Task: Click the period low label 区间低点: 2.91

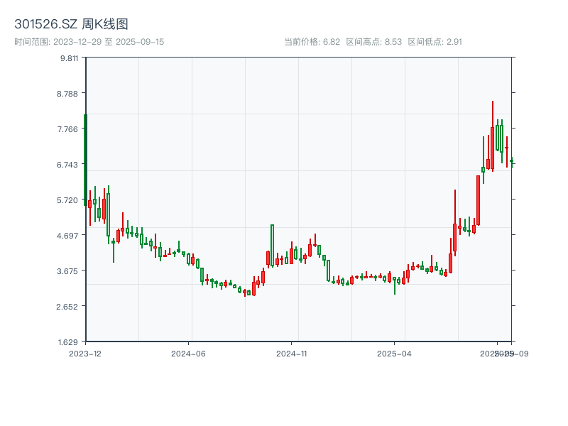Action: [x=435, y=42]
